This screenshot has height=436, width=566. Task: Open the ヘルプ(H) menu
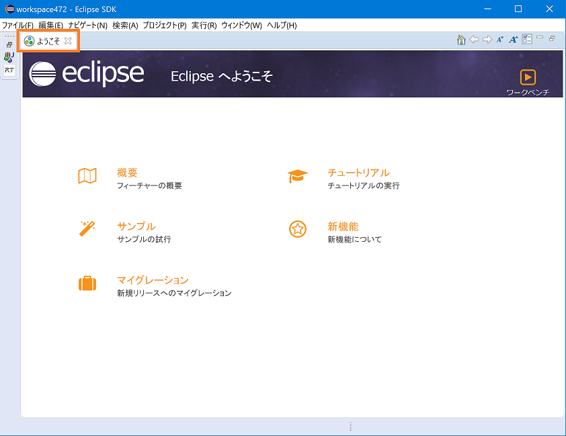pyautogui.click(x=282, y=26)
